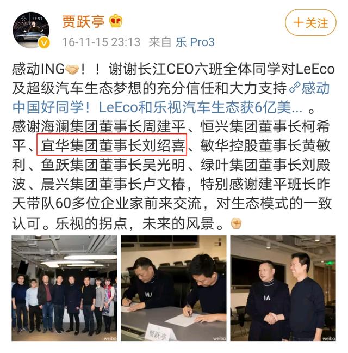Image resolution: width=348 pixels, height=353 pixels.
Task: Click the closing line 乐视的拐点，未来的风景
Action: coord(134,223)
